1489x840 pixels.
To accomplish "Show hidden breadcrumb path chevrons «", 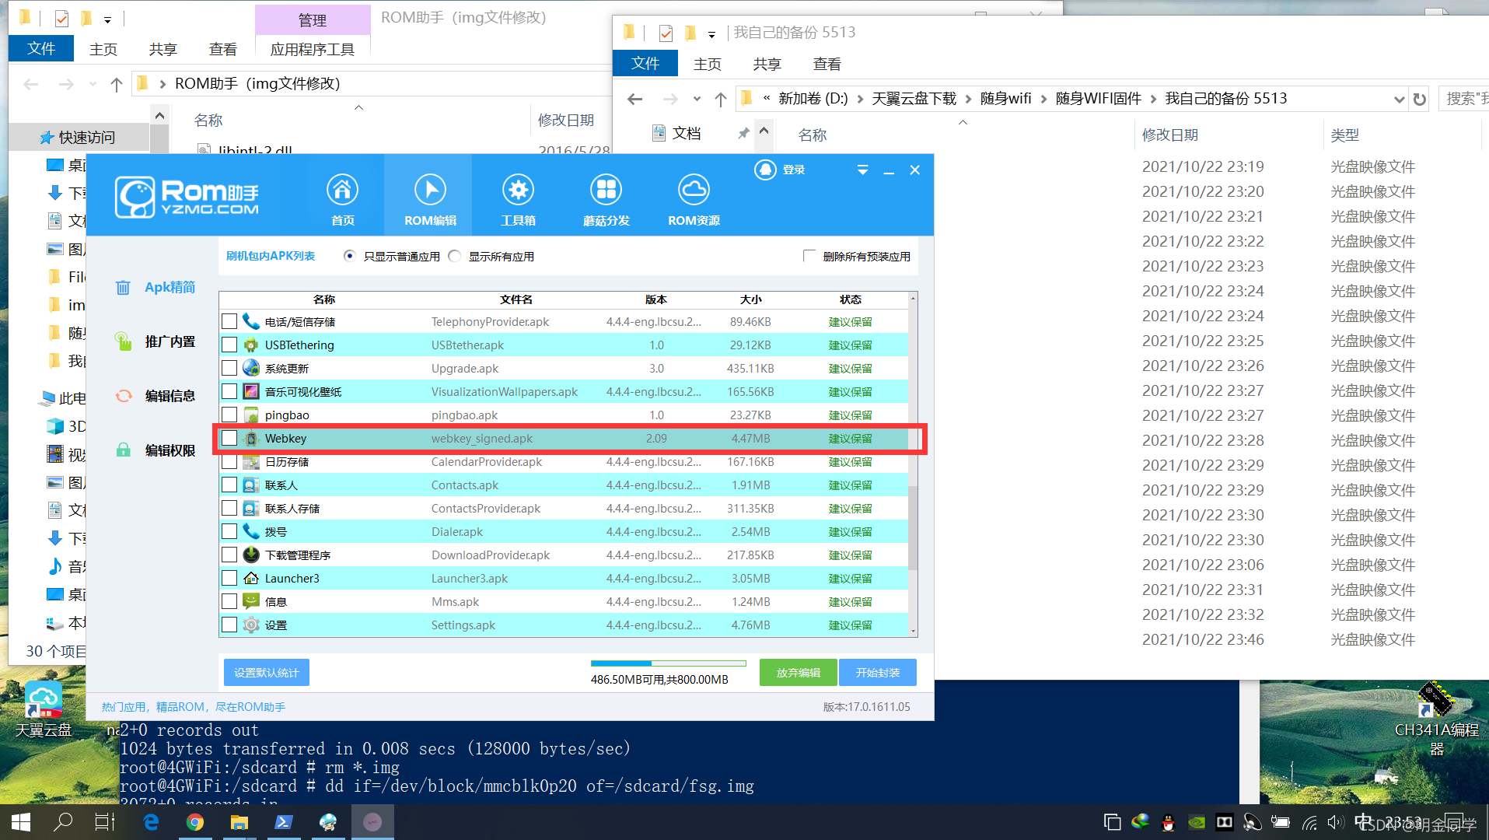I will point(767,98).
